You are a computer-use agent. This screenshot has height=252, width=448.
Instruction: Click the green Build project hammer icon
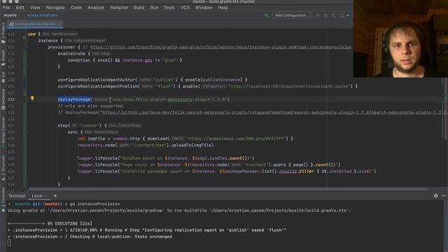click(x=266, y=15)
